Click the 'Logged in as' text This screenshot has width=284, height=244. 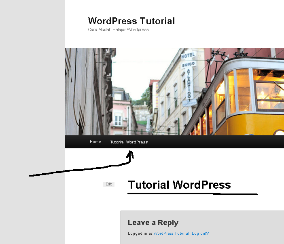point(140,233)
